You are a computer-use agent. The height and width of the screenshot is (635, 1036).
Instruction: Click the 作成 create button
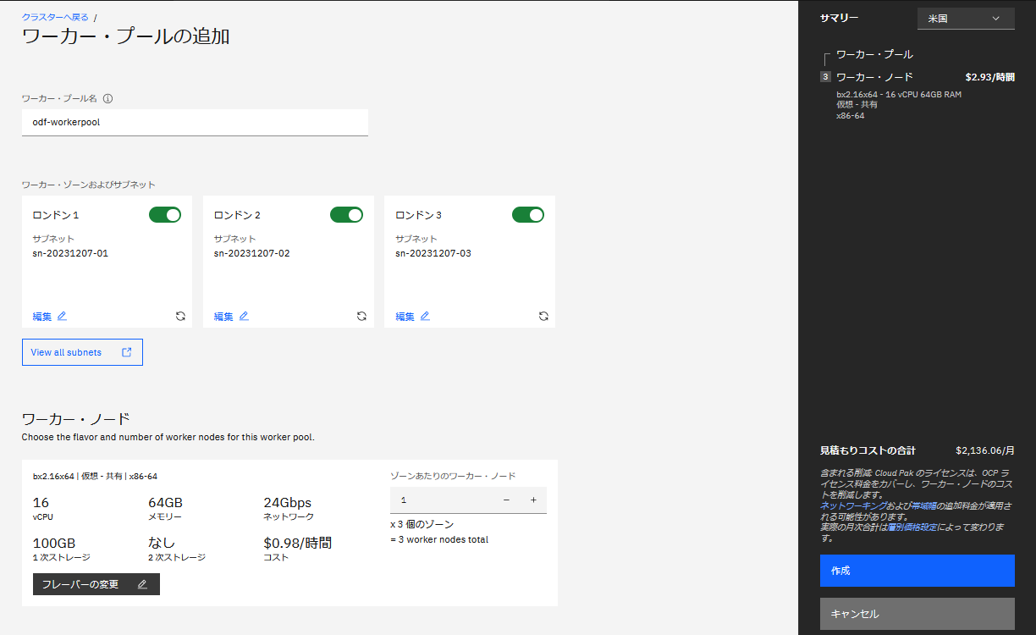pos(918,571)
